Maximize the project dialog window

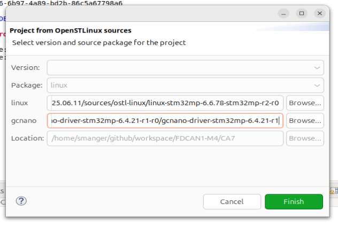[x=302, y=13]
